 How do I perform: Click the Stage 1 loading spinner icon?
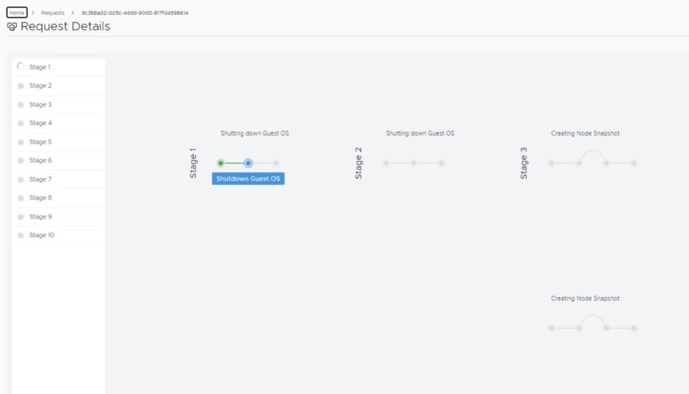tap(20, 67)
